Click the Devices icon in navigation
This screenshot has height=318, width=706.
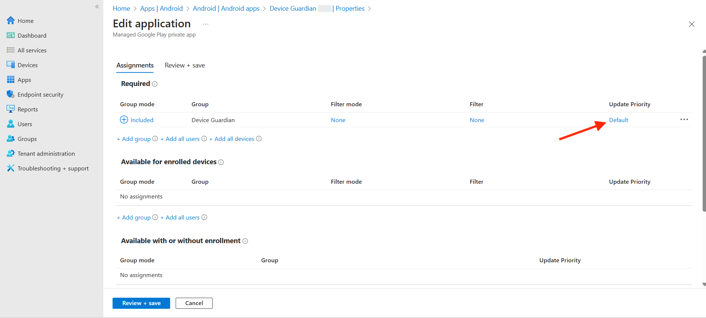click(11, 65)
